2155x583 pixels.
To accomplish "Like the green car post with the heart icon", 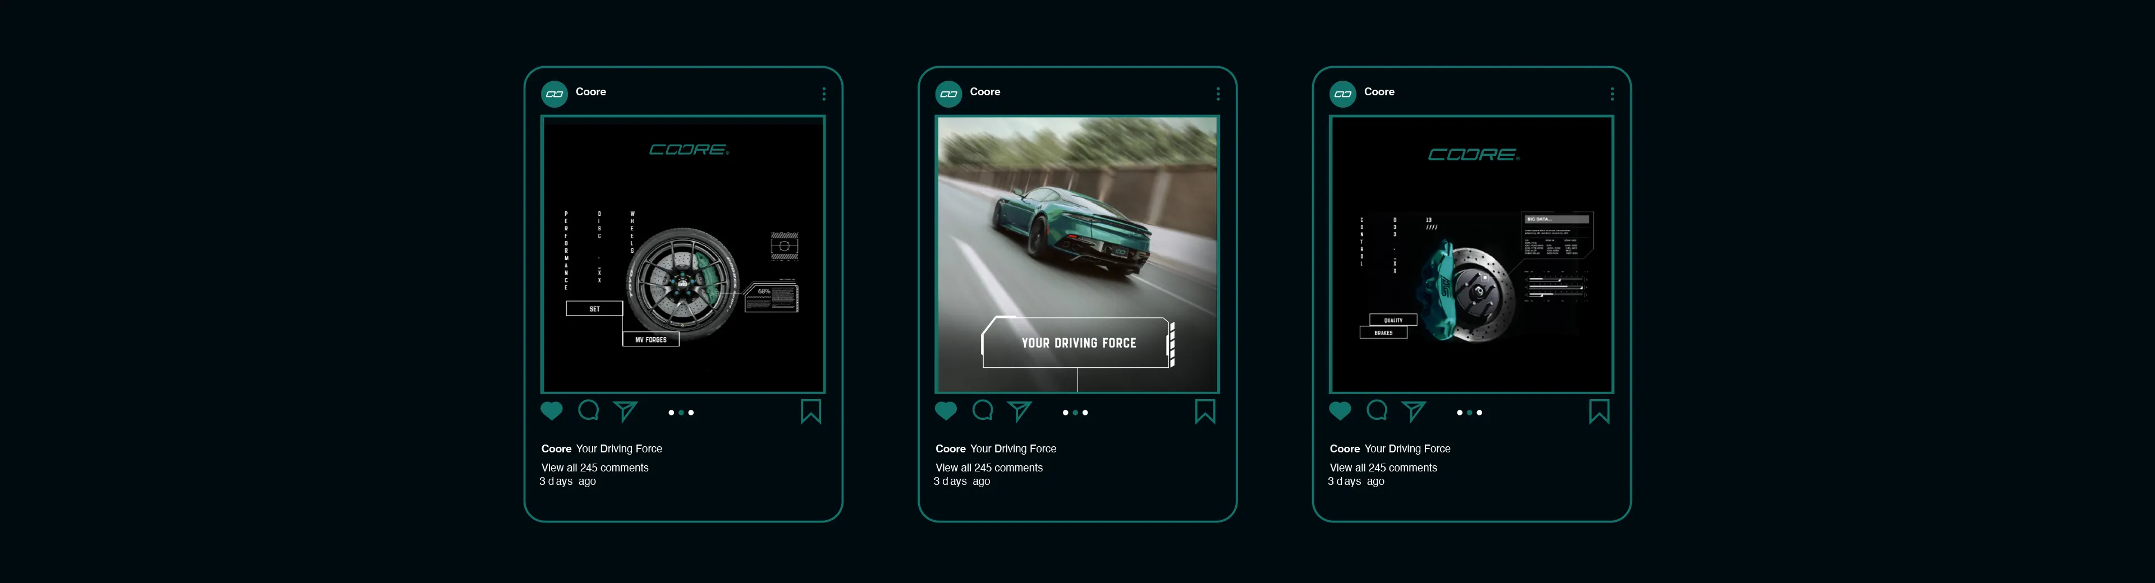I will 945,411.
